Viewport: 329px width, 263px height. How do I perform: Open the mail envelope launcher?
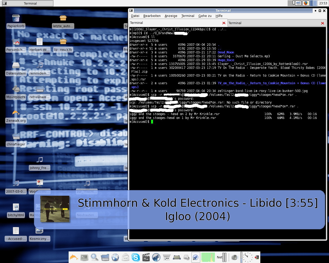click(x=125, y=257)
